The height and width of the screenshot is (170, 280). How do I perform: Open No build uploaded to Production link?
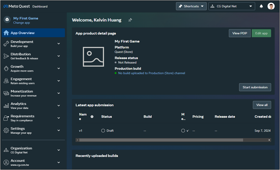tap(151, 73)
